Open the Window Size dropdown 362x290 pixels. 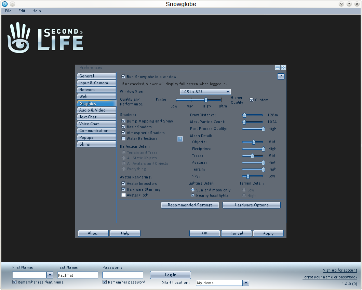click(x=205, y=92)
